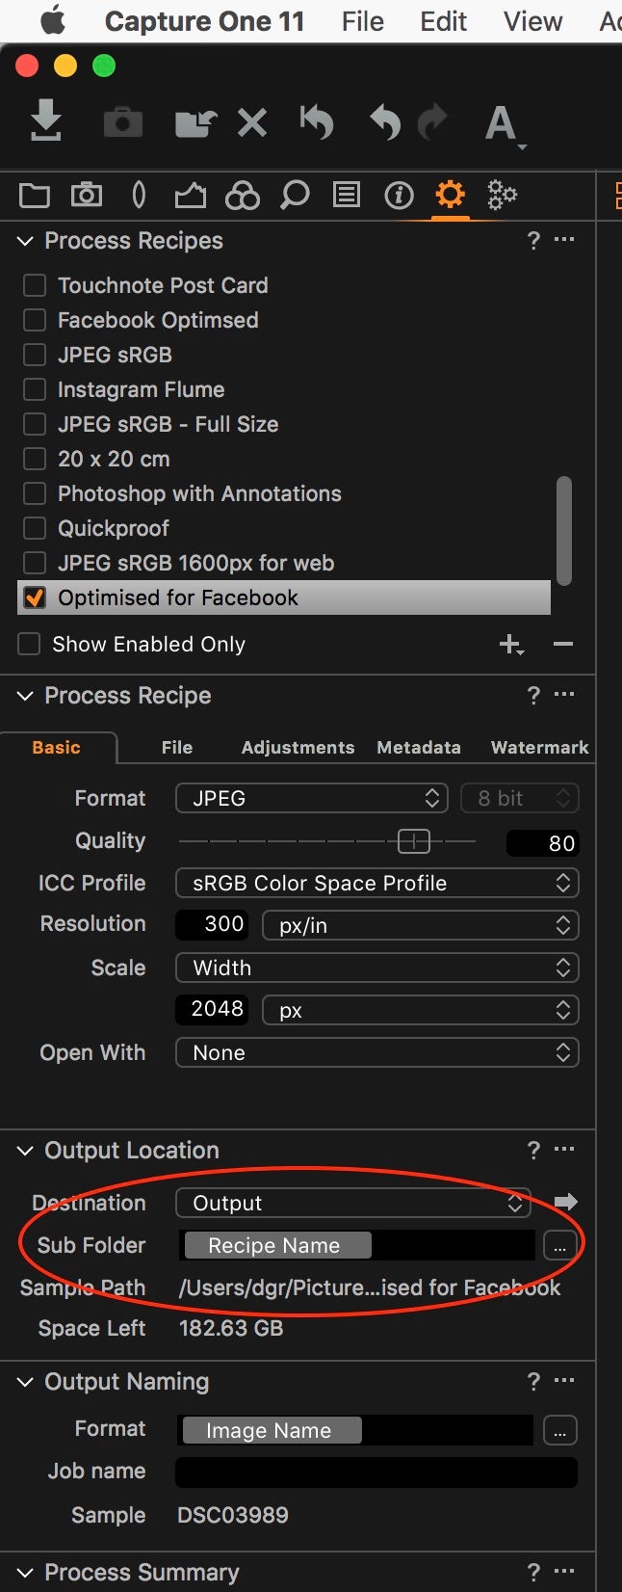Viewport: 622px width, 1592px height.
Task: Collapse the Output Location panel
Action: click(x=26, y=1150)
